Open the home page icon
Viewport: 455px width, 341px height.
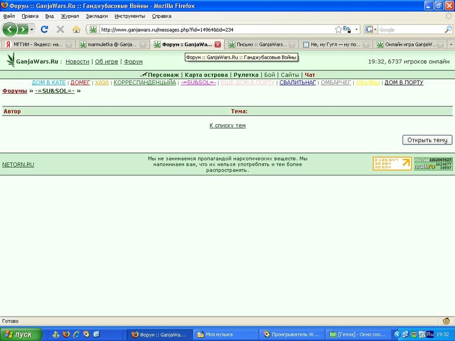click(x=76, y=29)
